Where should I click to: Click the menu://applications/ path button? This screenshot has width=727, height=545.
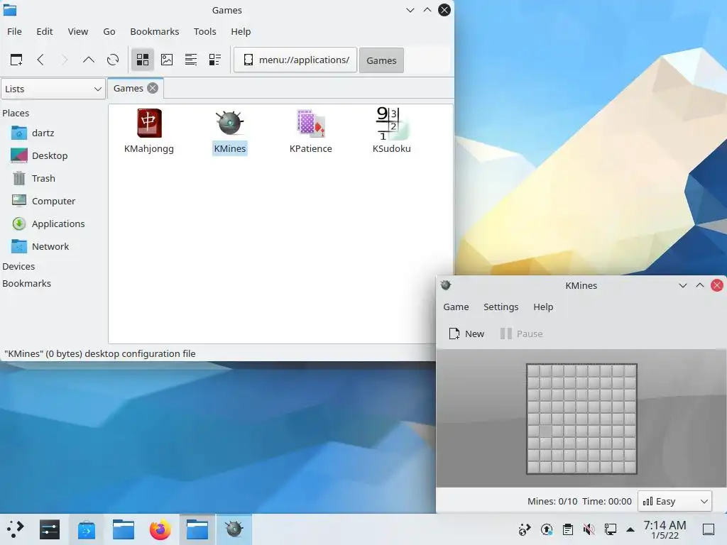click(x=295, y=60)
